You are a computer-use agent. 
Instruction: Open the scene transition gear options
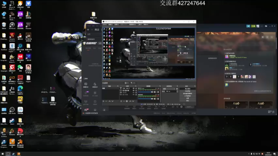tap(177, 89)
